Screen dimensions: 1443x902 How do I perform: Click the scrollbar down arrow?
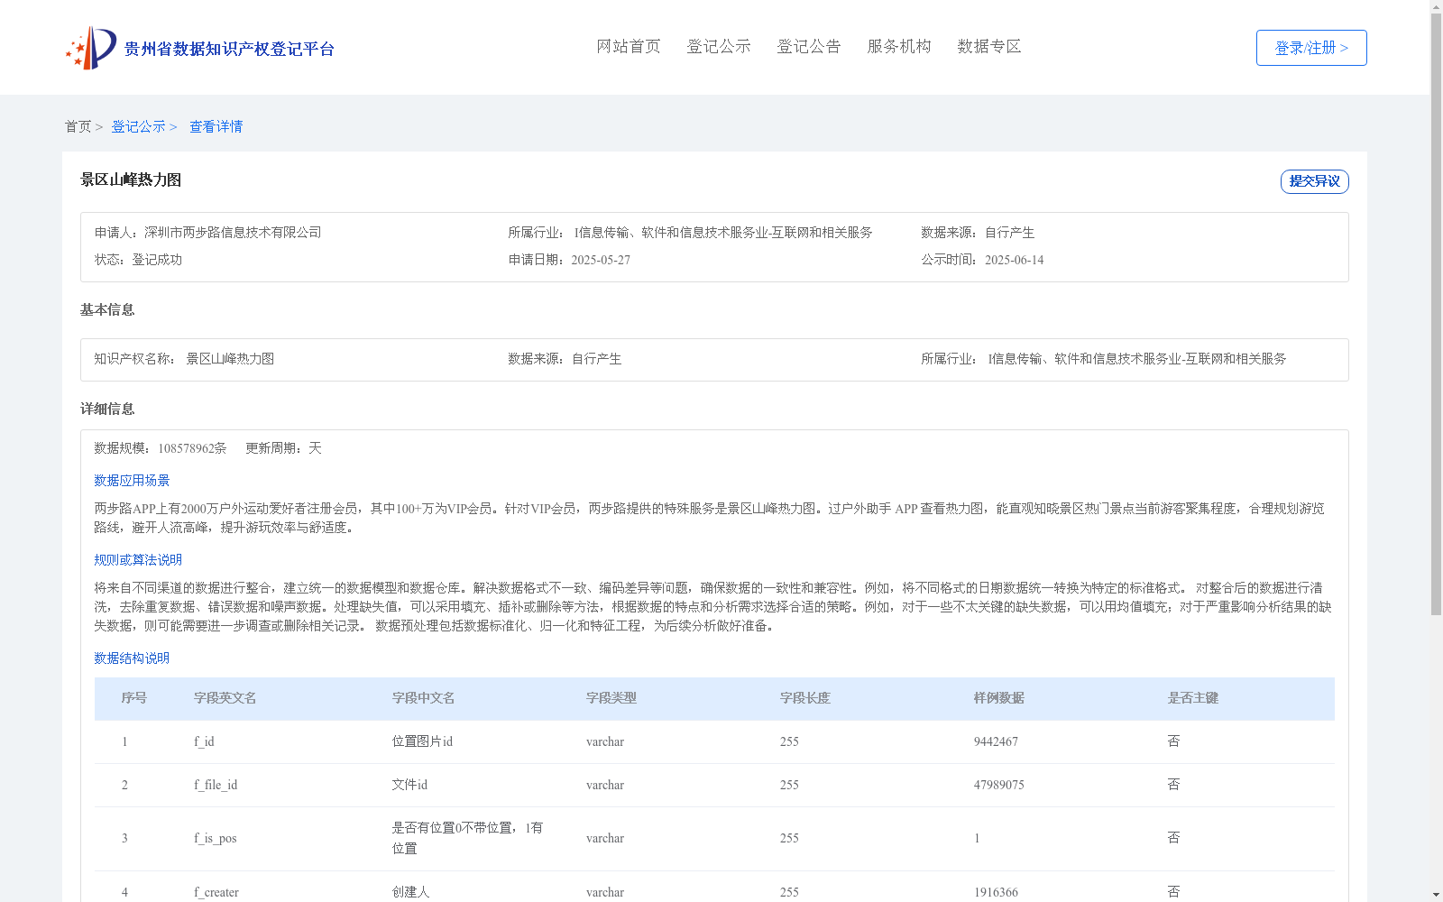click(1437, 896)
